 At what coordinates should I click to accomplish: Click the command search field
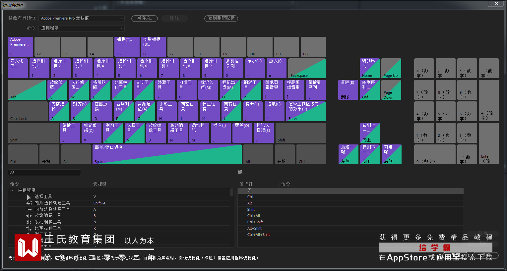pos(44,173)
